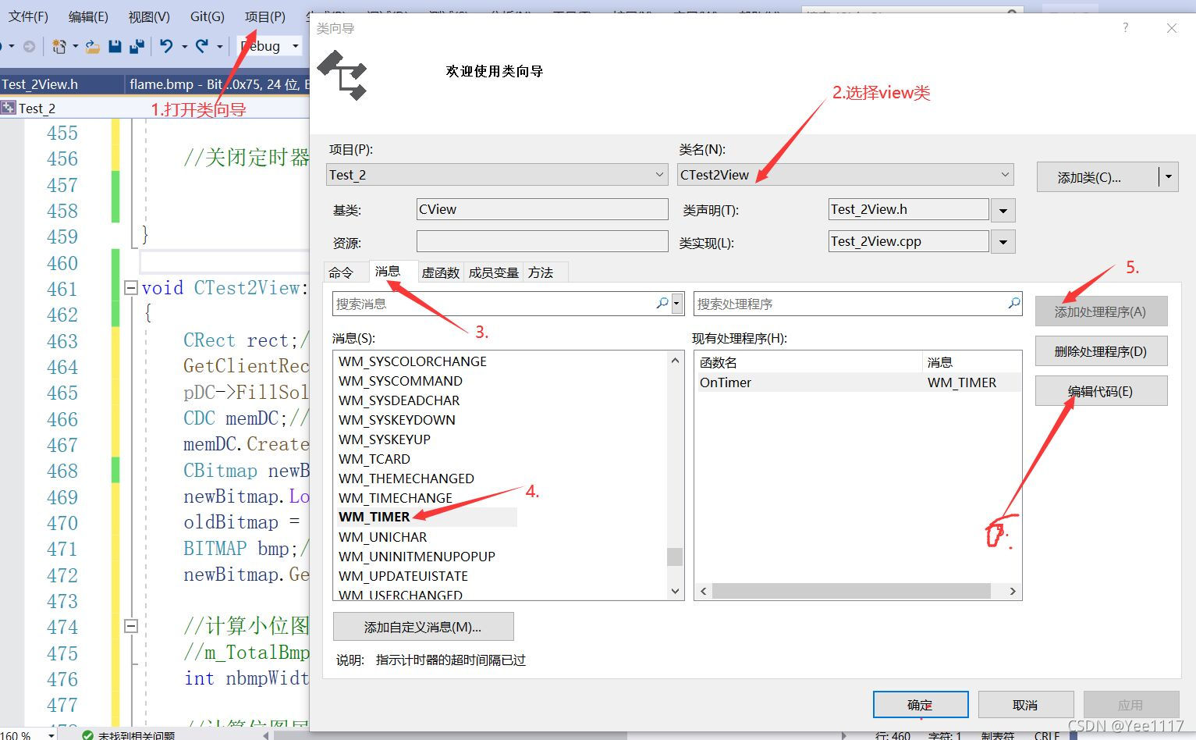Image resolution: width=1196 pixels, height=740 pixels.
Task: Open the File (文件) menu
Action: [28, 16]
